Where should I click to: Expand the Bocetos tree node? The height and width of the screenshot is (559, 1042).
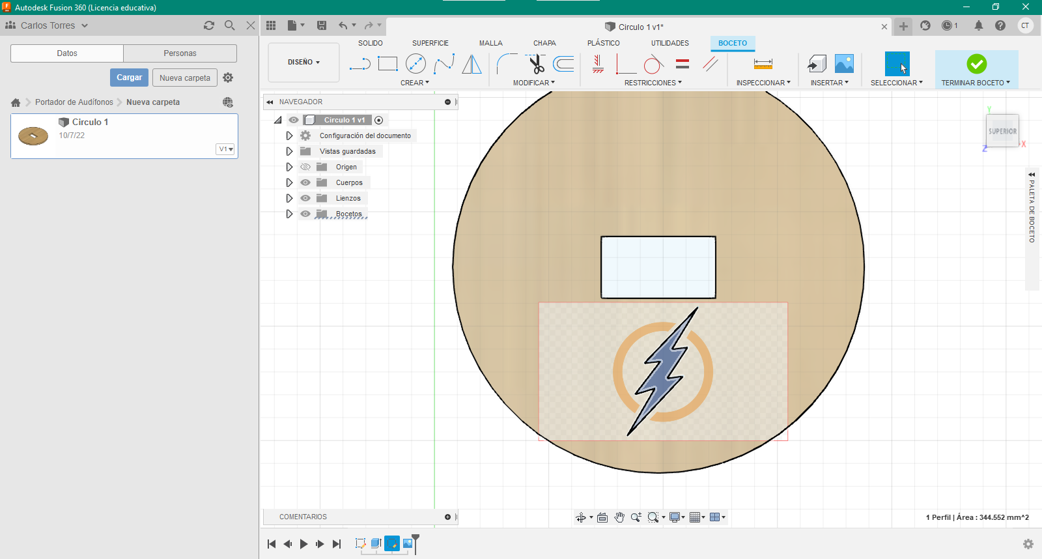tap(289, 214)
